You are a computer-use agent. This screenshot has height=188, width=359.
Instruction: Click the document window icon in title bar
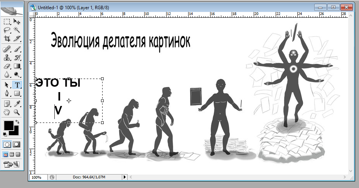pyautogui.click(x=34, y=7)
